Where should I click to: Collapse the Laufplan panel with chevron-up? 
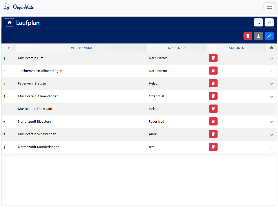pos(269,23)
